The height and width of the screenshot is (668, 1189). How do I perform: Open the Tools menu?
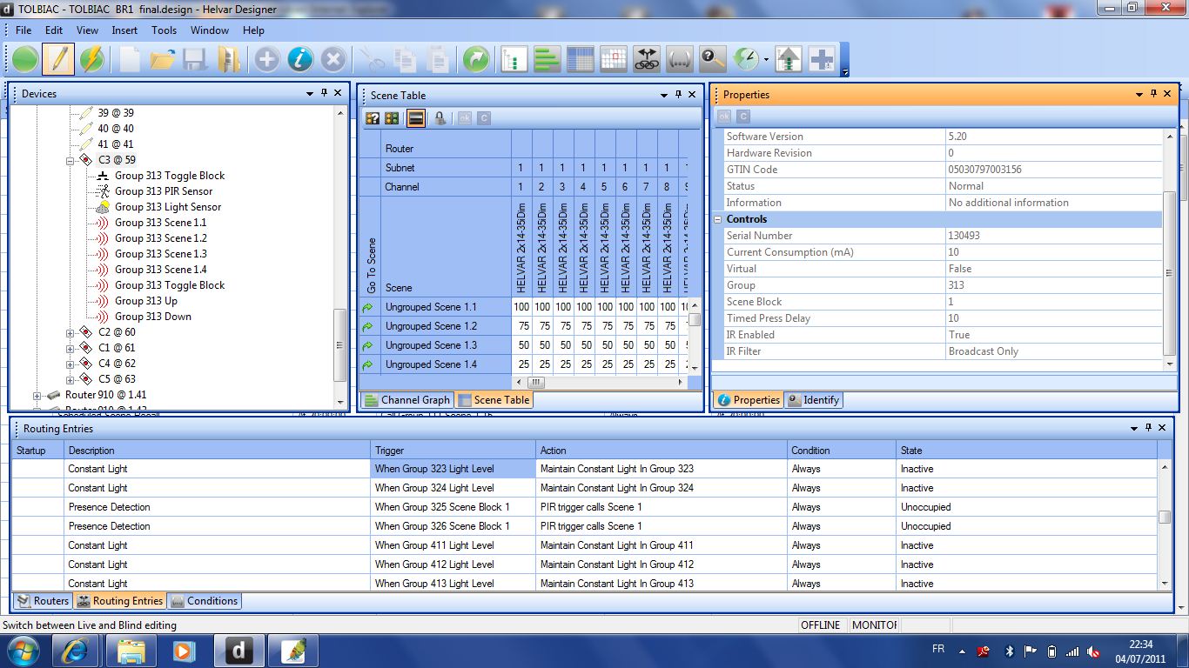pos(164,30)
